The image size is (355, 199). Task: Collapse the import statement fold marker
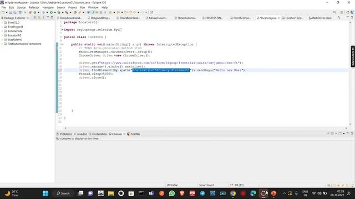coord(63,30)
